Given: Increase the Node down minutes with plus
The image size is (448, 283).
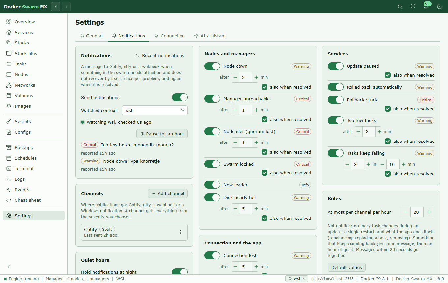Looking at the screenshot, I should 256,77.
